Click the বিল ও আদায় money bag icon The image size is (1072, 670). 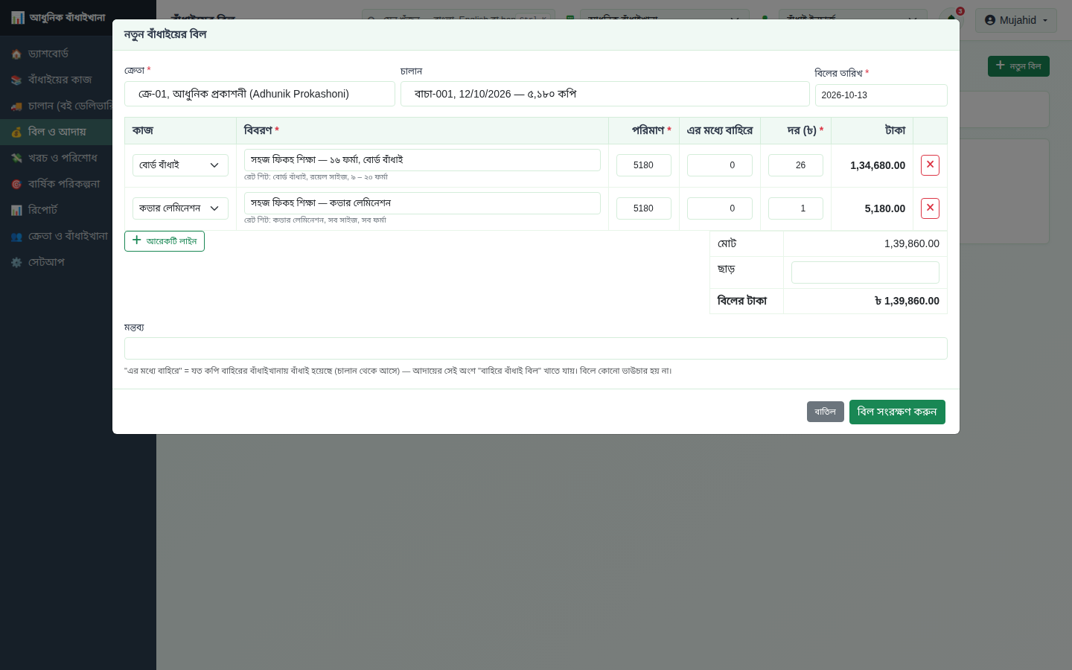pyautogui.click(x=16, y=133)
